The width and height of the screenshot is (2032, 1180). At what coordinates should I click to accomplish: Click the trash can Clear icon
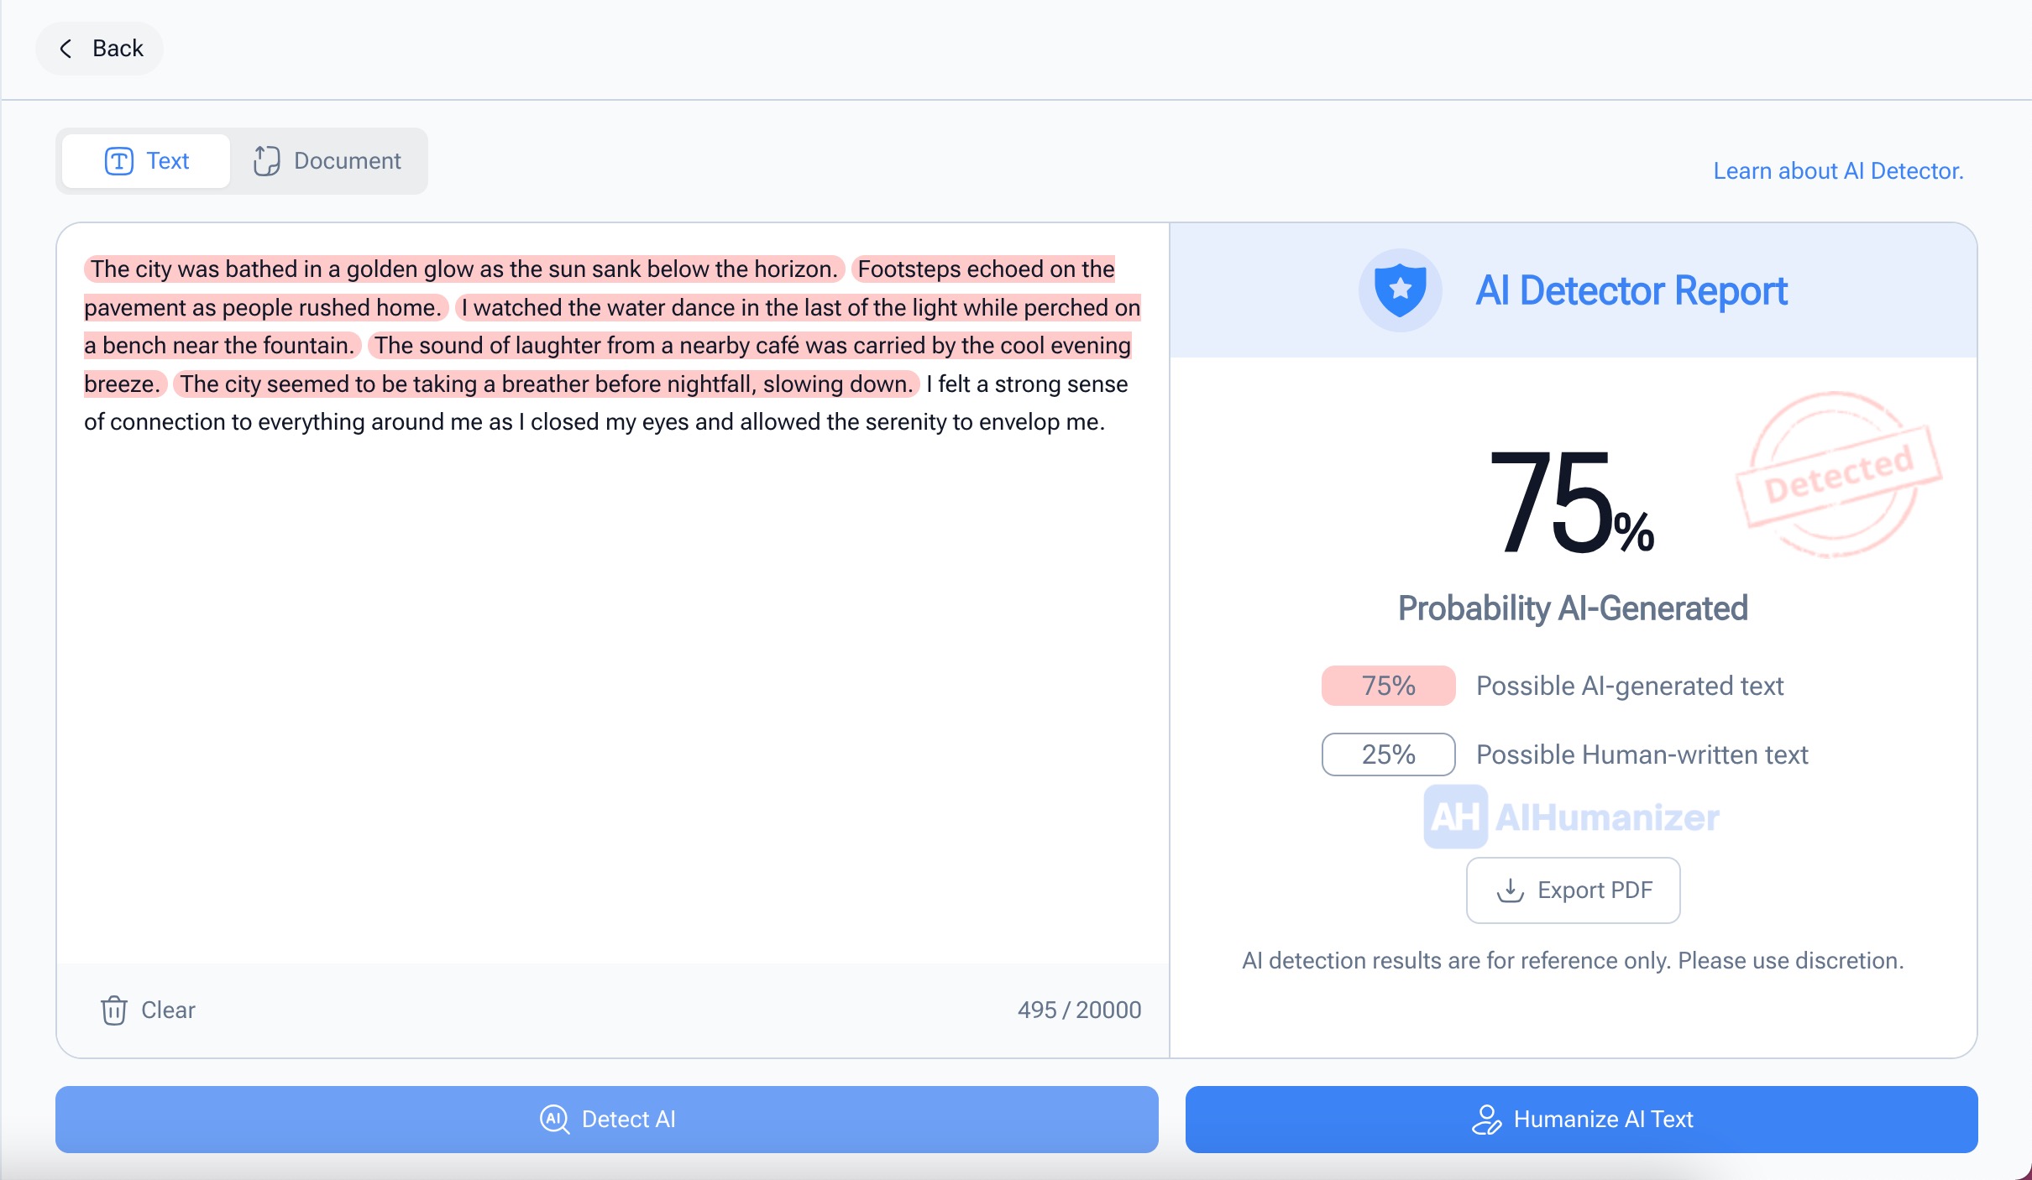tap(114, 1010)
